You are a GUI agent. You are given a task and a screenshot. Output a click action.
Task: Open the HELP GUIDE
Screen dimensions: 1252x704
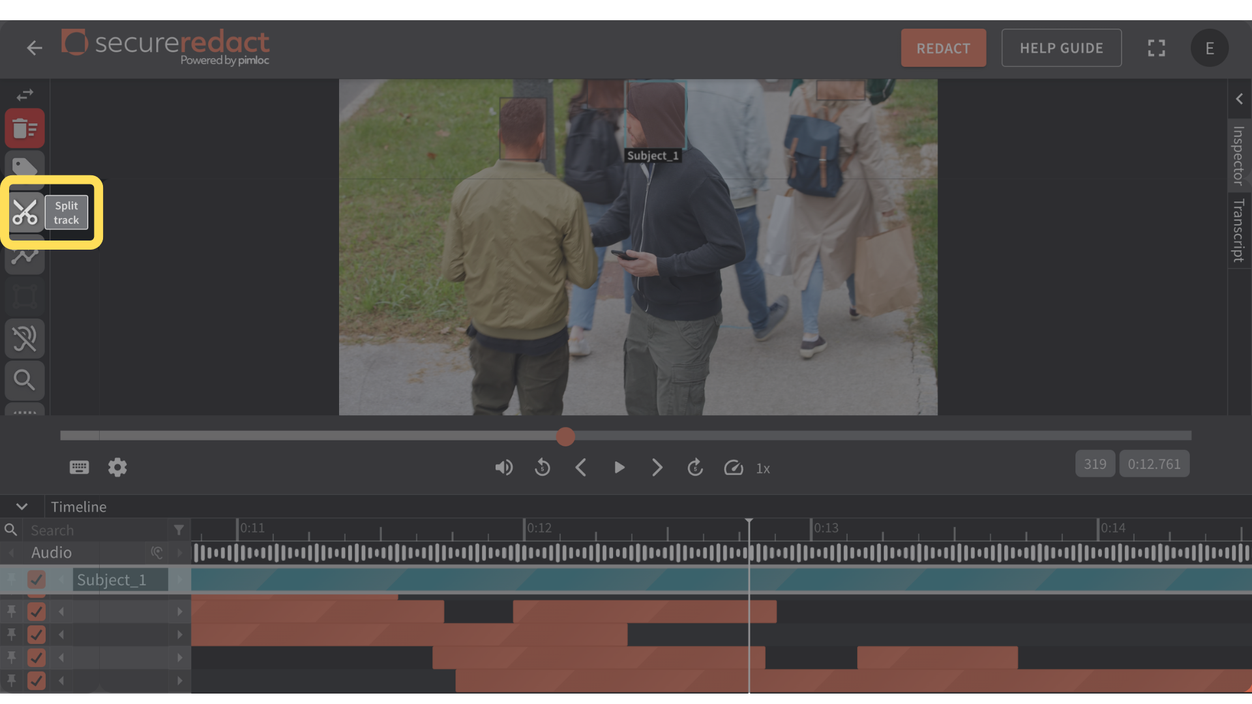pos(1061,48)
